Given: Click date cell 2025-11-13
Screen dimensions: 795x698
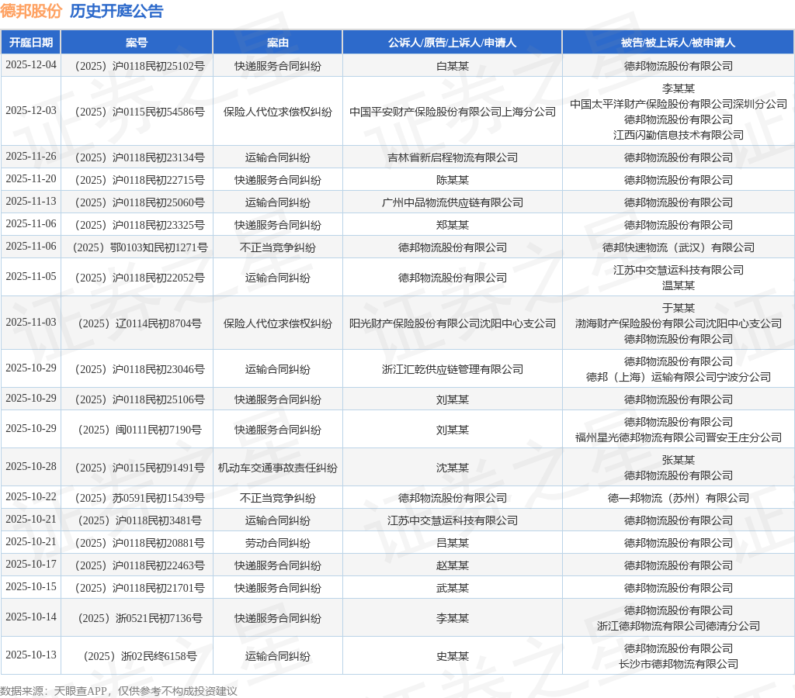Looking at the screenshot, I should coord(31,201).
